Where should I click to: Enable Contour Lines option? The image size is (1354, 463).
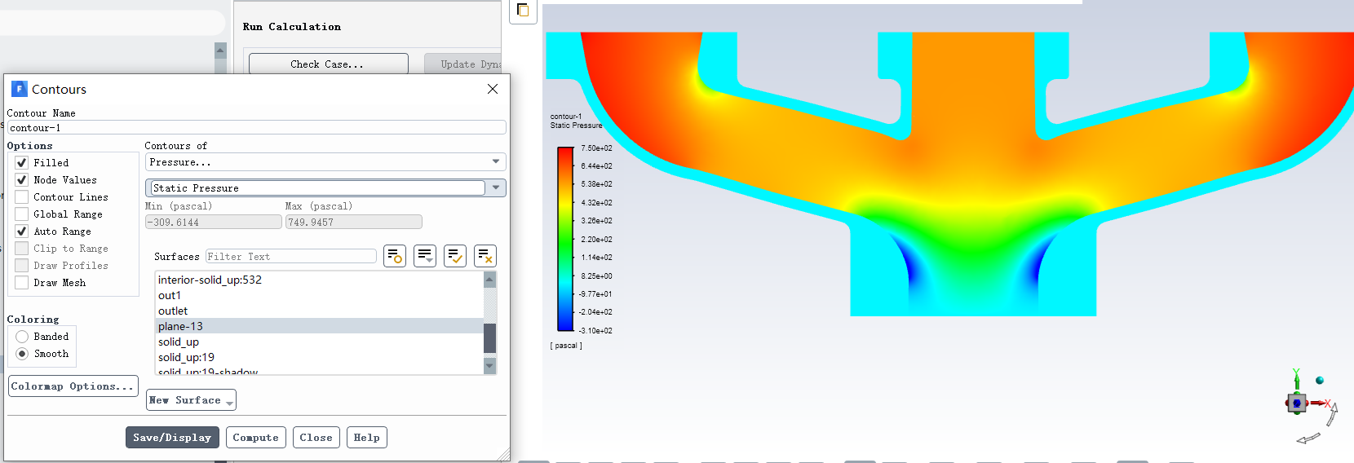(22, 197)
